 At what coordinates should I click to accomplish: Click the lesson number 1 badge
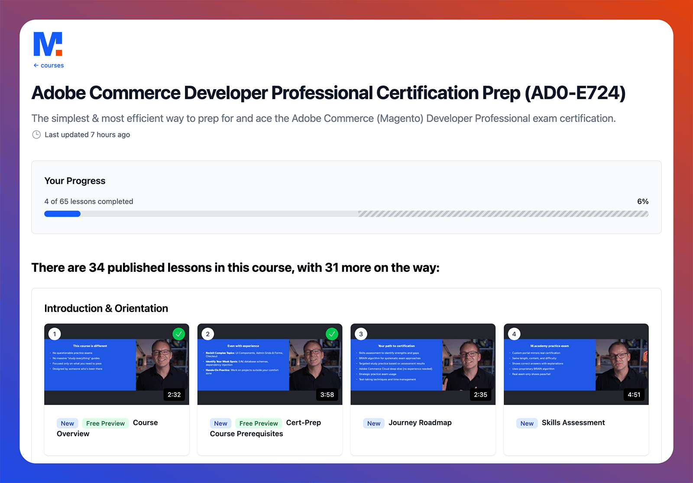[55, 334]
